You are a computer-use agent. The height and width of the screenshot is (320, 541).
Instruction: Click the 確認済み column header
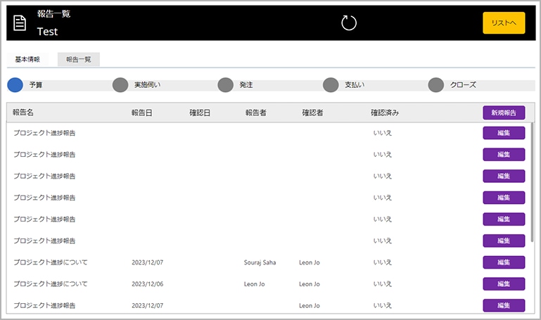click(x=385, y=113)
